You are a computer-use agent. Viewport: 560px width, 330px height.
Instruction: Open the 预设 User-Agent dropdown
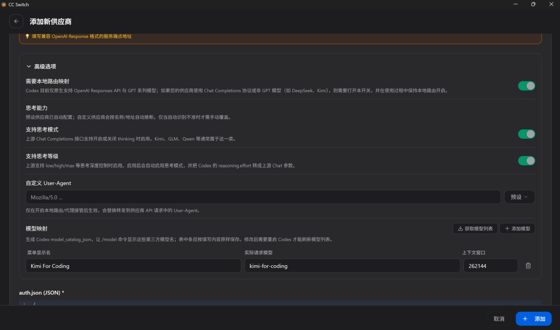tap(519, 197)
